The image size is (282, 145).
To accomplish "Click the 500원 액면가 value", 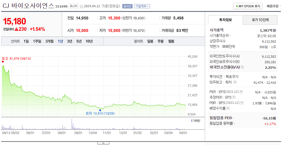I will 263,47.
